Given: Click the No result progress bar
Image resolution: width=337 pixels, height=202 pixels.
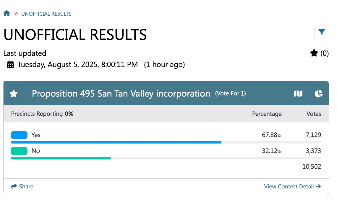Looking at the screenshot, I should click(x=166, y=158).
